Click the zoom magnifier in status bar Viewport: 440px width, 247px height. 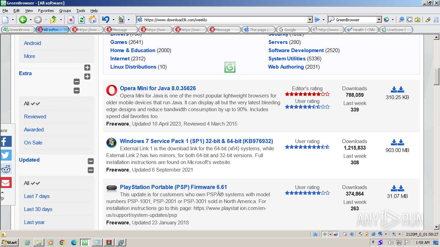point(394,234)
